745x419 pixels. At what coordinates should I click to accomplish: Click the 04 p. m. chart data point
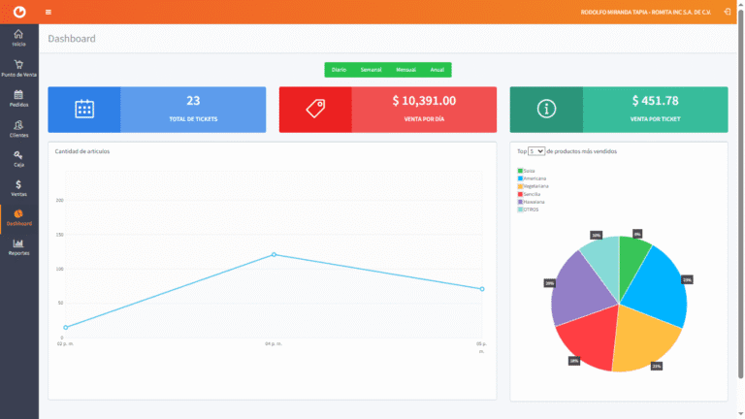pos(274,254)
